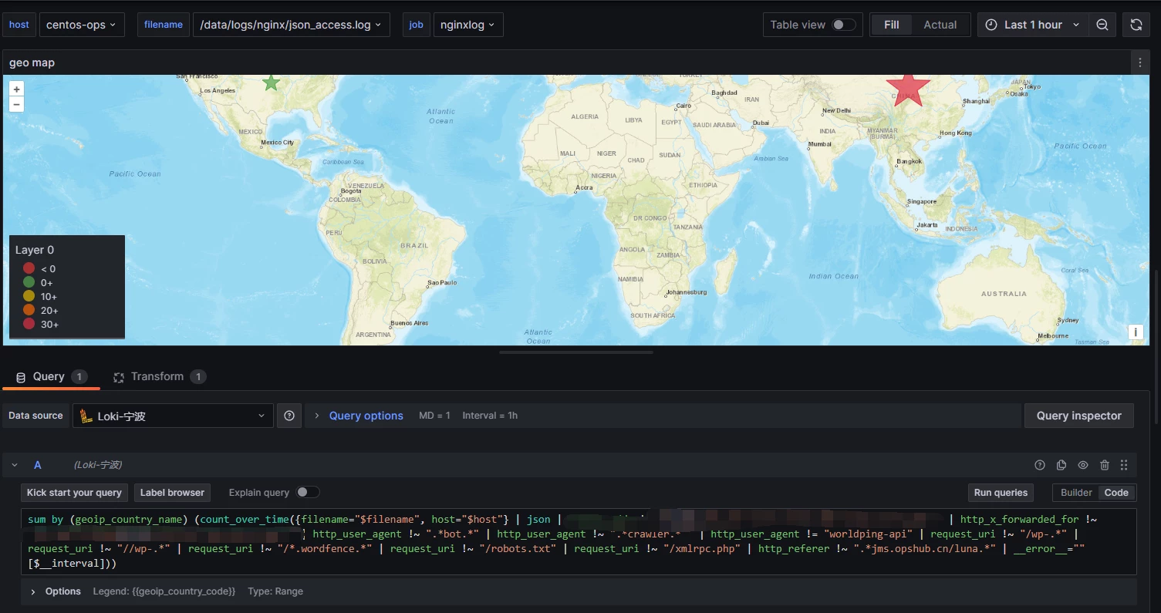
Task: Zoom out the time range
Action: (1102, 24)
